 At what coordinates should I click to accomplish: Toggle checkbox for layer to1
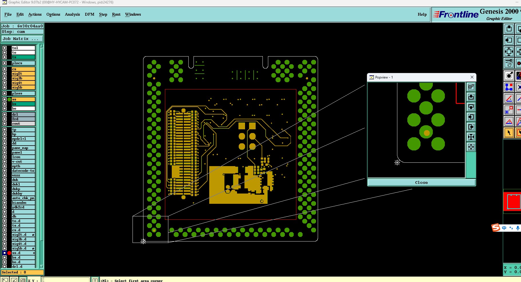click(5, 48)
